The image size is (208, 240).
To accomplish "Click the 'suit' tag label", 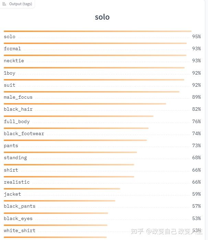I will pos(10,85).
